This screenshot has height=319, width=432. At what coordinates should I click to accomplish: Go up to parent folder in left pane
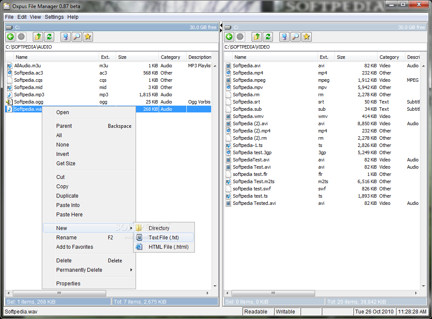pyautogui.click(x=38, y=37)
